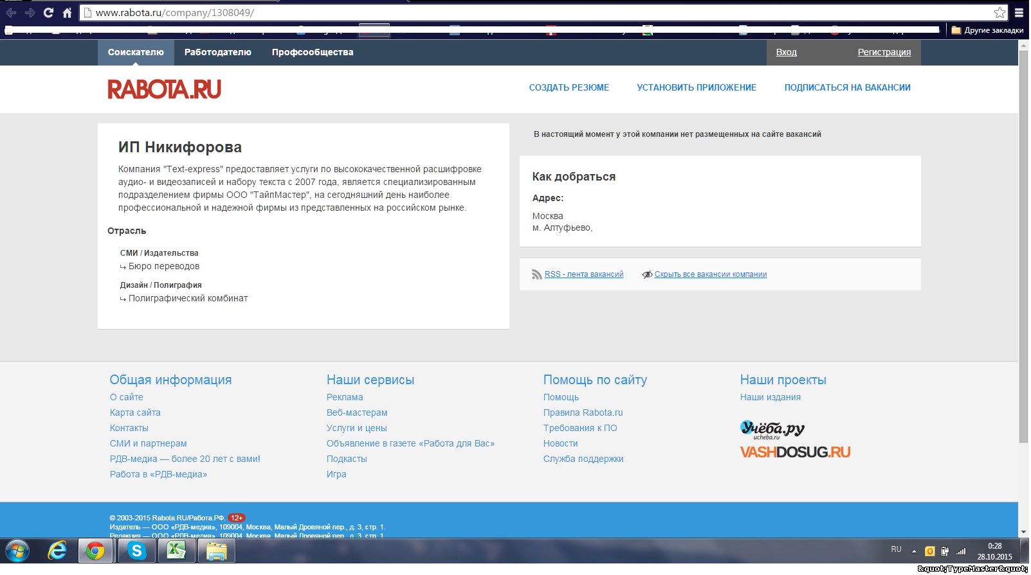Select the Соискателю tab
The height and width of the screenshot is (575, 1031).
[136, 52]
